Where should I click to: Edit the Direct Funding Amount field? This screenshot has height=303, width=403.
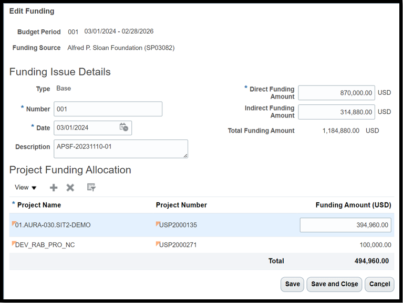336,93
